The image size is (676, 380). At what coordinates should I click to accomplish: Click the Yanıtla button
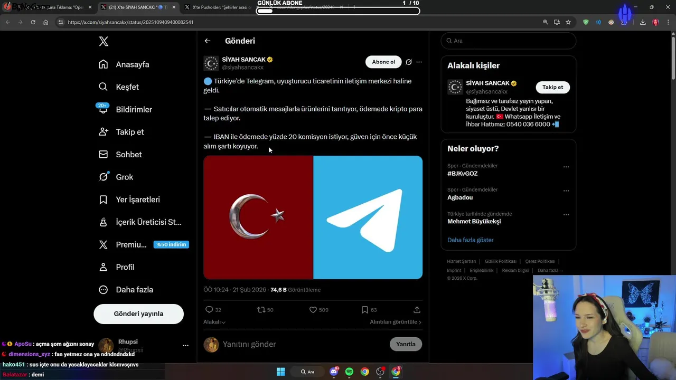[406, 344]
